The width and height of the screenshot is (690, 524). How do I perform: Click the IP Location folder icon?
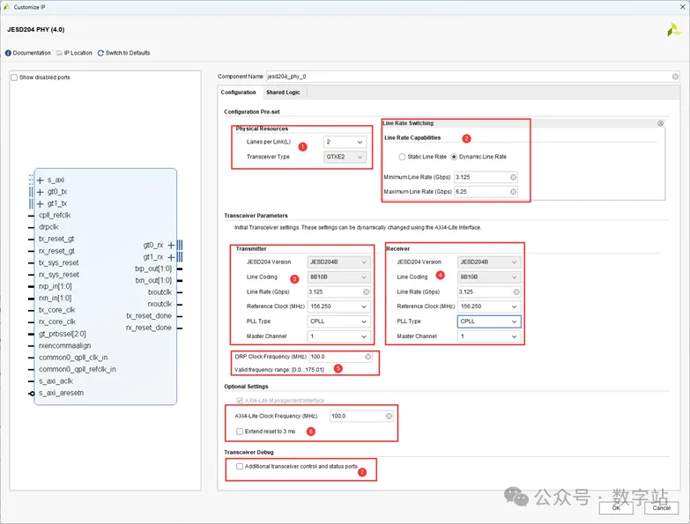(x=59, y=53)
